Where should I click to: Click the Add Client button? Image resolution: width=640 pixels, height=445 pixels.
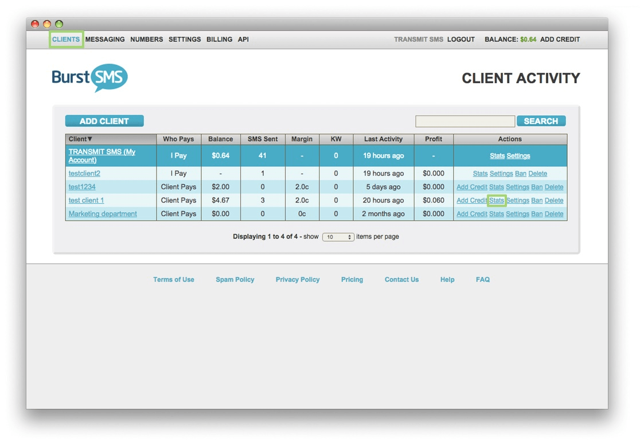coord(104,121)
